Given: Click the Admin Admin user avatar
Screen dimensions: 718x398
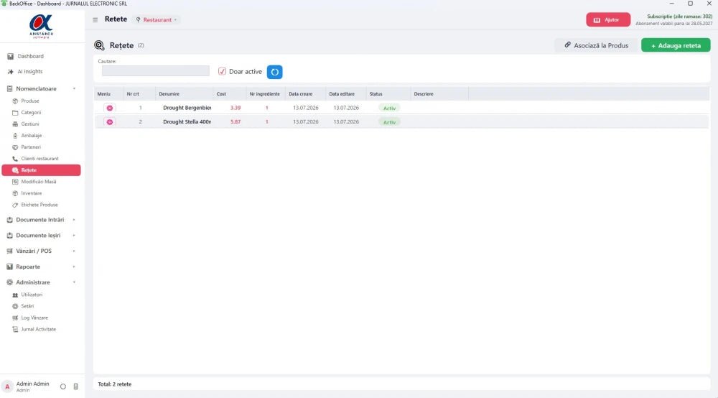Looking at the screenshot, I should [7, 387].
